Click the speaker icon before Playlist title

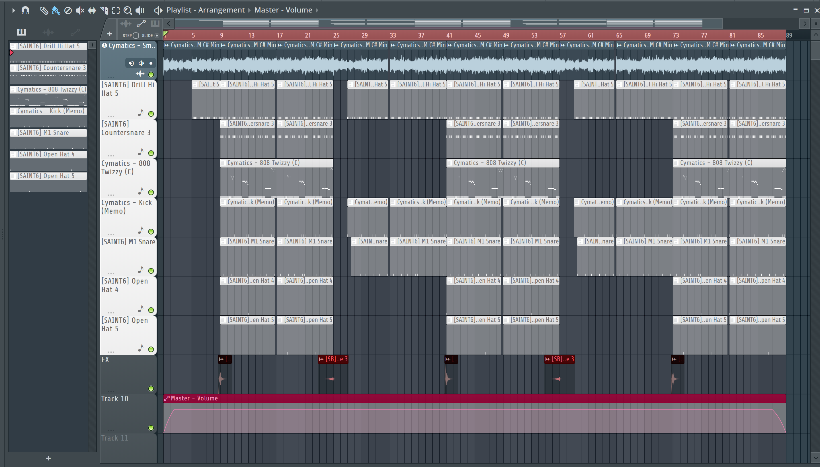click(158, 11)
